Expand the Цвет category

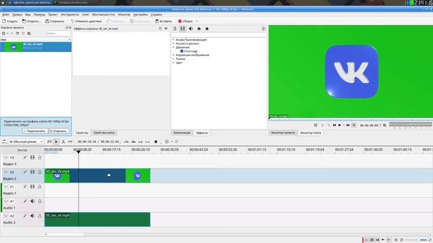[173, 63]
